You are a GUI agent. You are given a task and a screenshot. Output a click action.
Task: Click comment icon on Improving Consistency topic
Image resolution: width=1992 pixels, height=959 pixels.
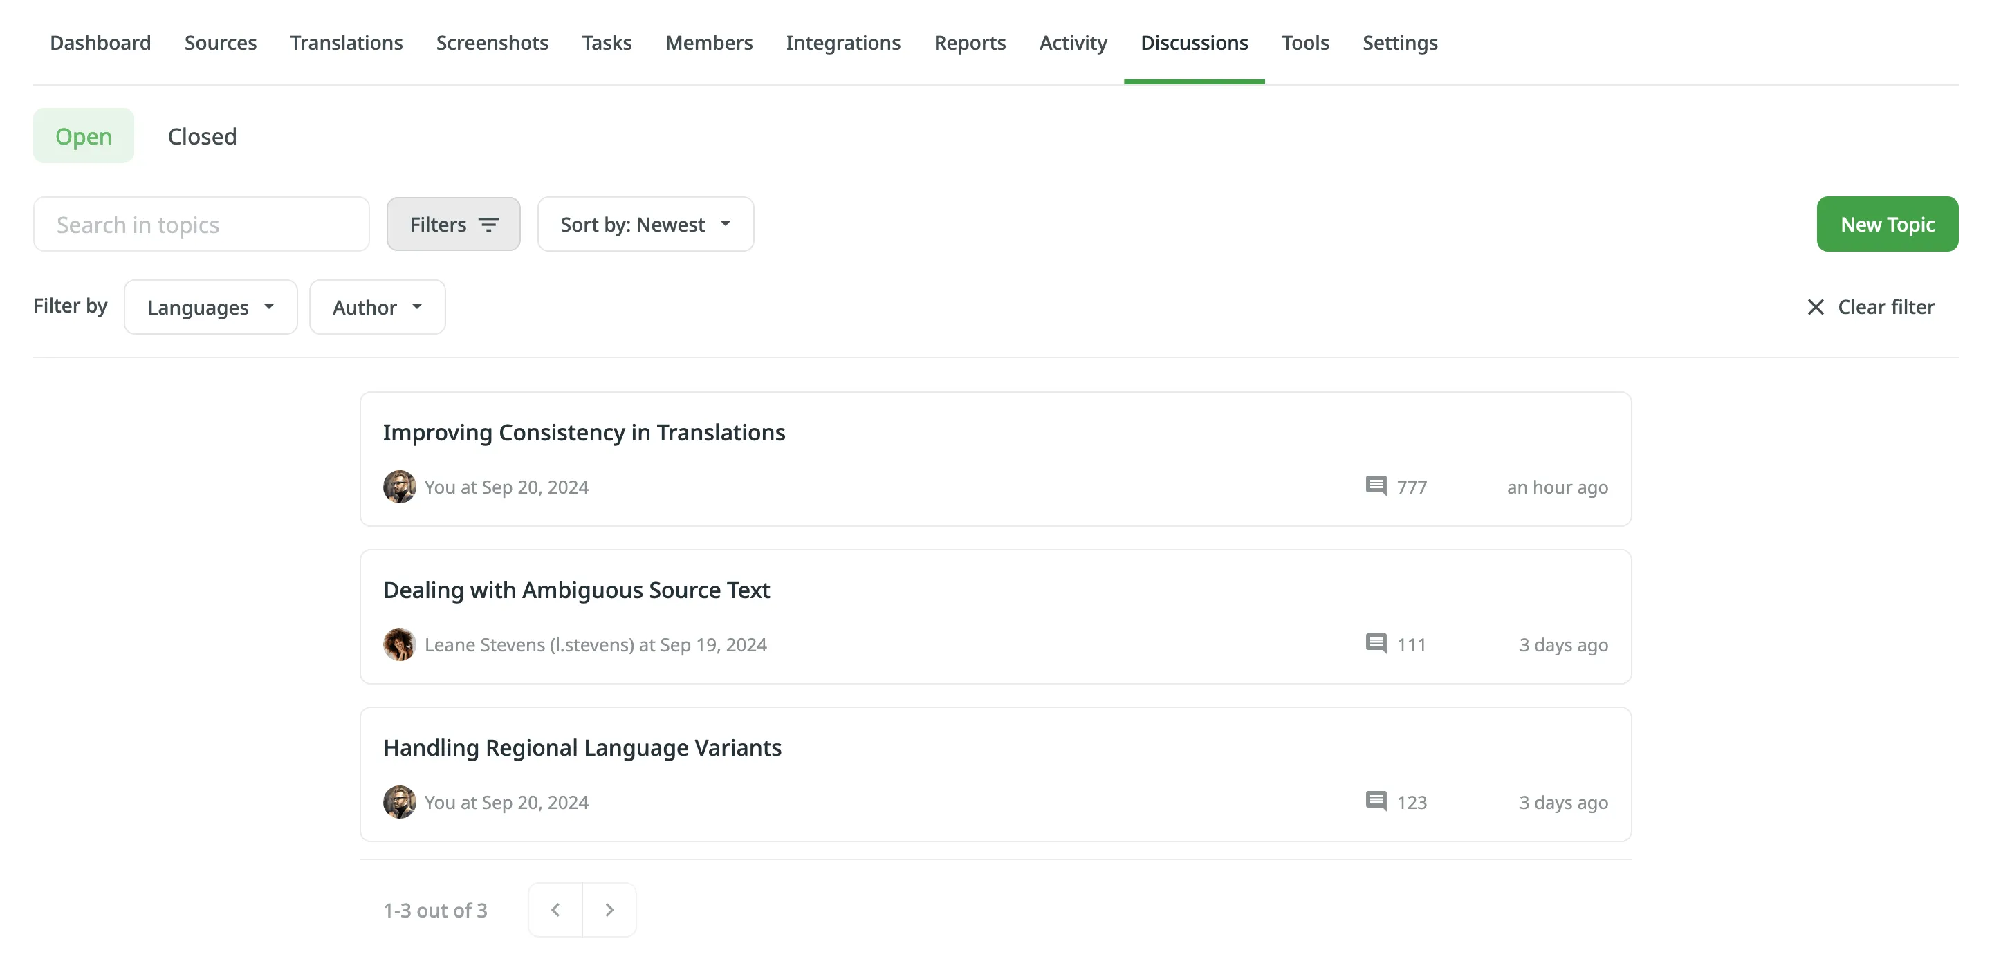click(x=1376, y=486)
